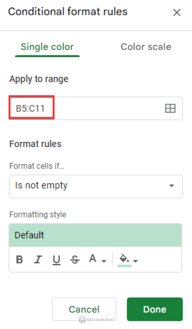Apply strikethrough formatting
The image size is (192, 329).
click(x=74, y=260)
